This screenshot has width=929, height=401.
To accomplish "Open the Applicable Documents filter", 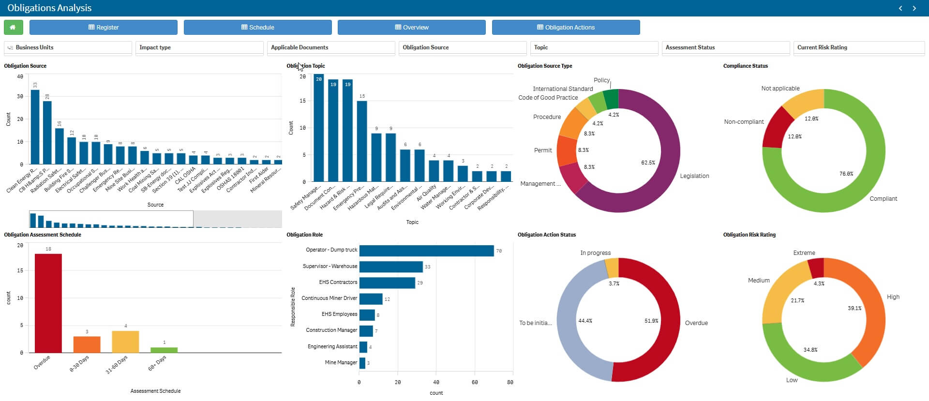I will tap(331, 47).
